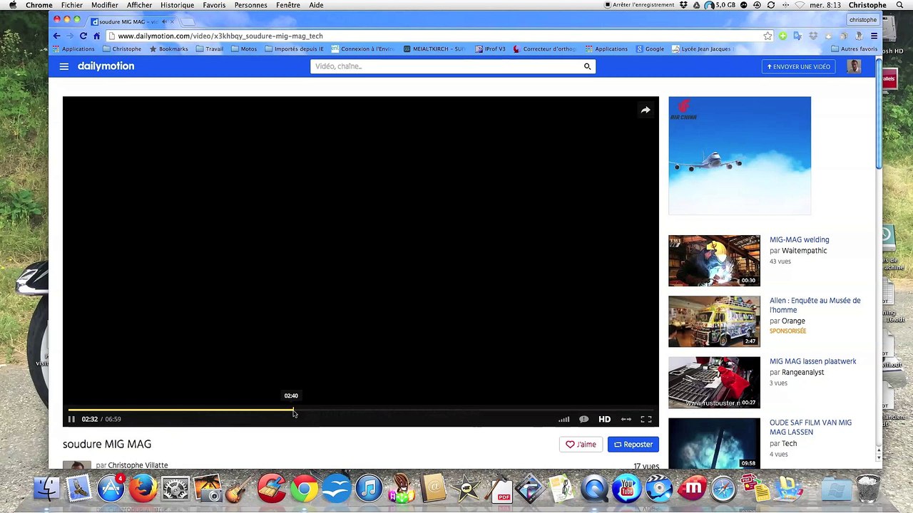Reload the page in Chrome
This screenshot has height=513, width=913.
coord(83,36)
